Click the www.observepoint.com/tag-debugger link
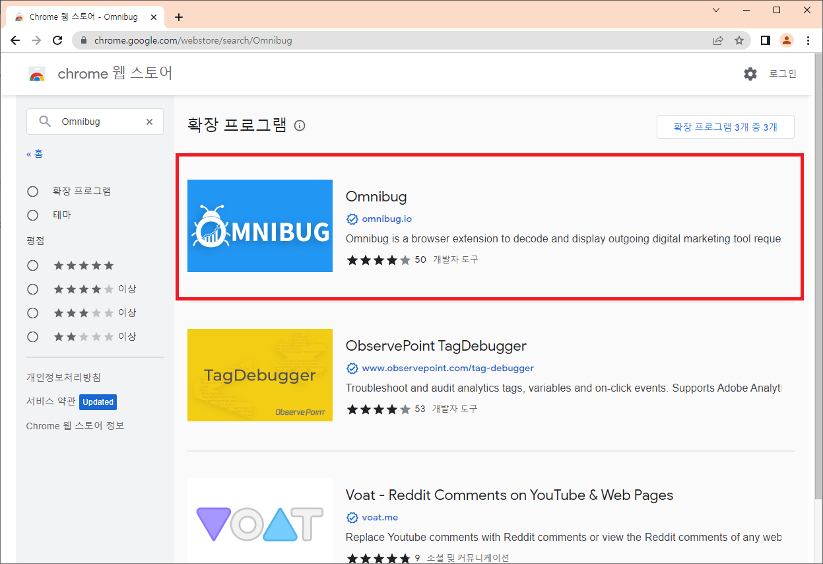The height and width of the screenshot is (564, 823). click(448, 368)
